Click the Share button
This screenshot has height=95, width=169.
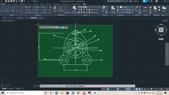click(x=36, y=1)
